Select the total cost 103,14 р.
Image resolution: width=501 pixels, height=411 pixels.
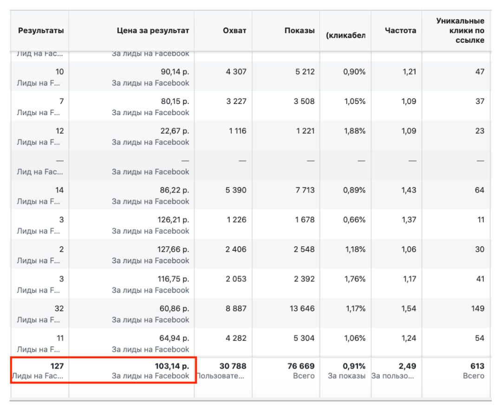(x=171, y=366)
